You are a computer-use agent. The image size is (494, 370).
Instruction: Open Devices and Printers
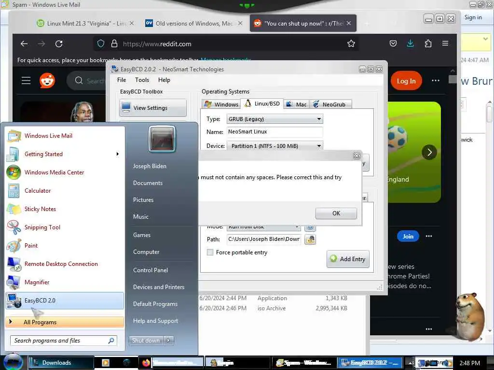[x=158, y=287]
